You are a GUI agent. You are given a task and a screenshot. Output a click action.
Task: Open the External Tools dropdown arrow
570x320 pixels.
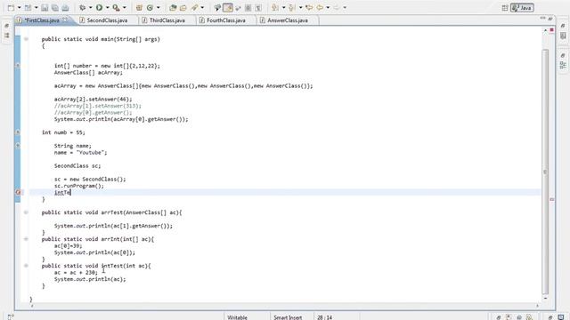point(125,8)
